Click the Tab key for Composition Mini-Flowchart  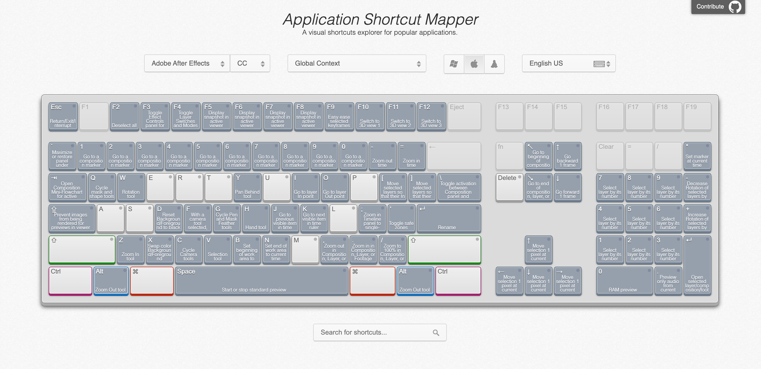point(68,187)
